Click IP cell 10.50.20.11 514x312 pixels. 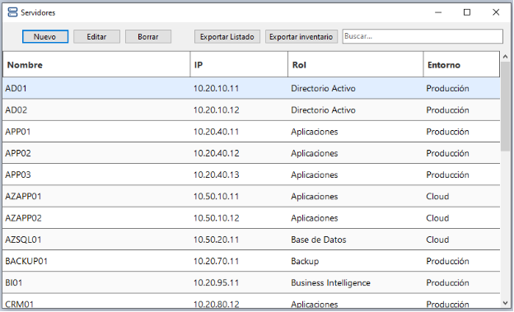pyautogui.click(x=217, y=240)
